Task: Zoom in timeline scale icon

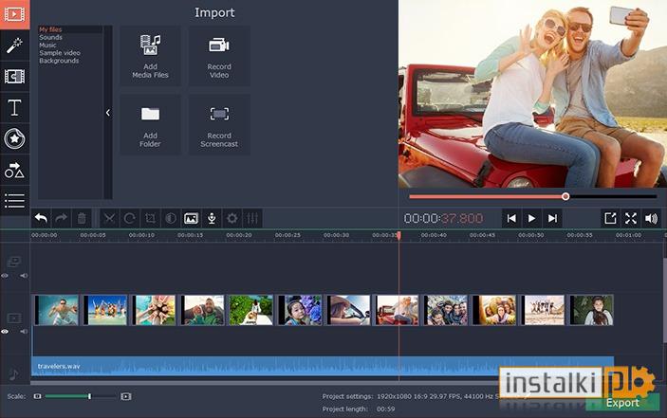Action: click(x=125, y=396)
